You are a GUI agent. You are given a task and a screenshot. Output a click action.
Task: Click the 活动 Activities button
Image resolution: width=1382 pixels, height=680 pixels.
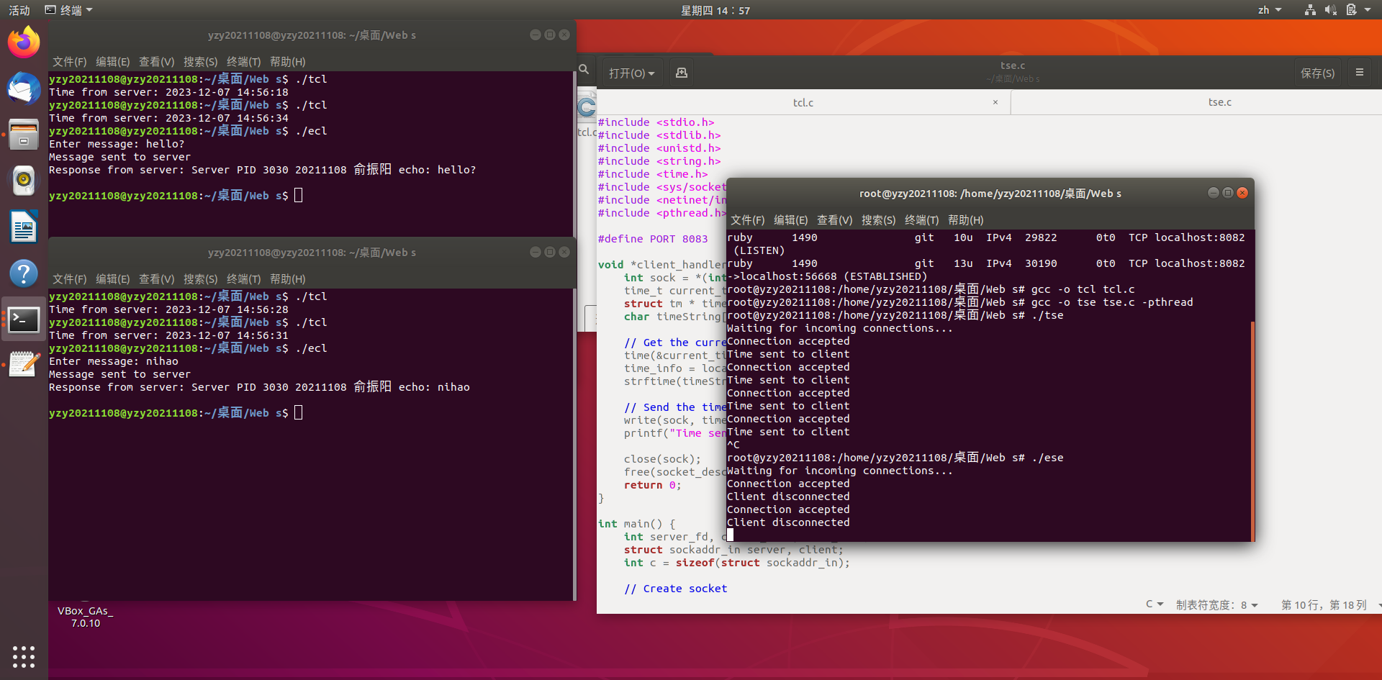coord(19,10)
